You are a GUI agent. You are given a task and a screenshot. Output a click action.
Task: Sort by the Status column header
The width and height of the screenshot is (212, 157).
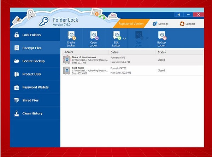pyautogui.click(x=179, y=52)
